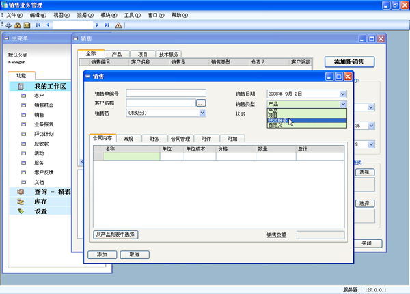
Task: Click the warning triangle toolbar icon
Action: (118, 25)
